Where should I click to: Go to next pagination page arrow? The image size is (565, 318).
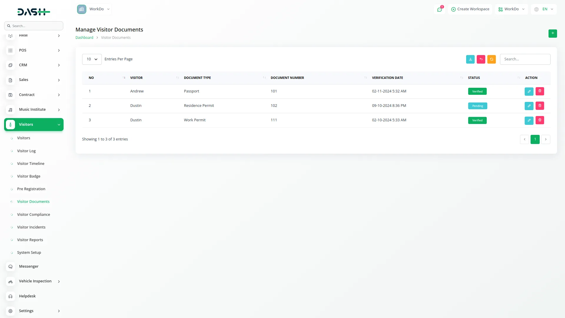[x=546, y=139]
